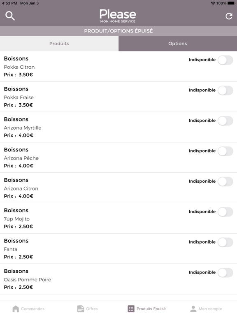Toggle Pokka Citron unavailable switch
The height and width of the screenshot is (316, 237).
[225, 60]
